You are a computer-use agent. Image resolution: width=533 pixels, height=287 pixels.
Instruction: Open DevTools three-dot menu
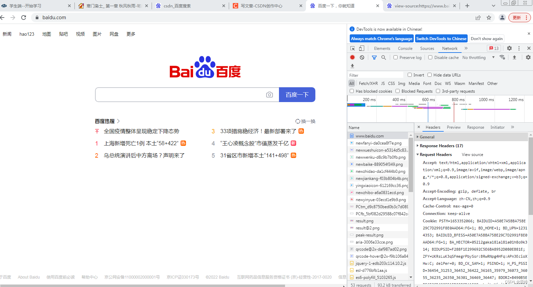pyautogui.click(x=519, y=48)
